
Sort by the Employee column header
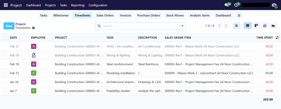38,38
